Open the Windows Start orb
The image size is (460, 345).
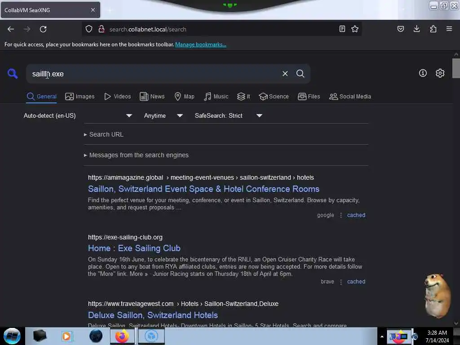(x=12, y=336)
